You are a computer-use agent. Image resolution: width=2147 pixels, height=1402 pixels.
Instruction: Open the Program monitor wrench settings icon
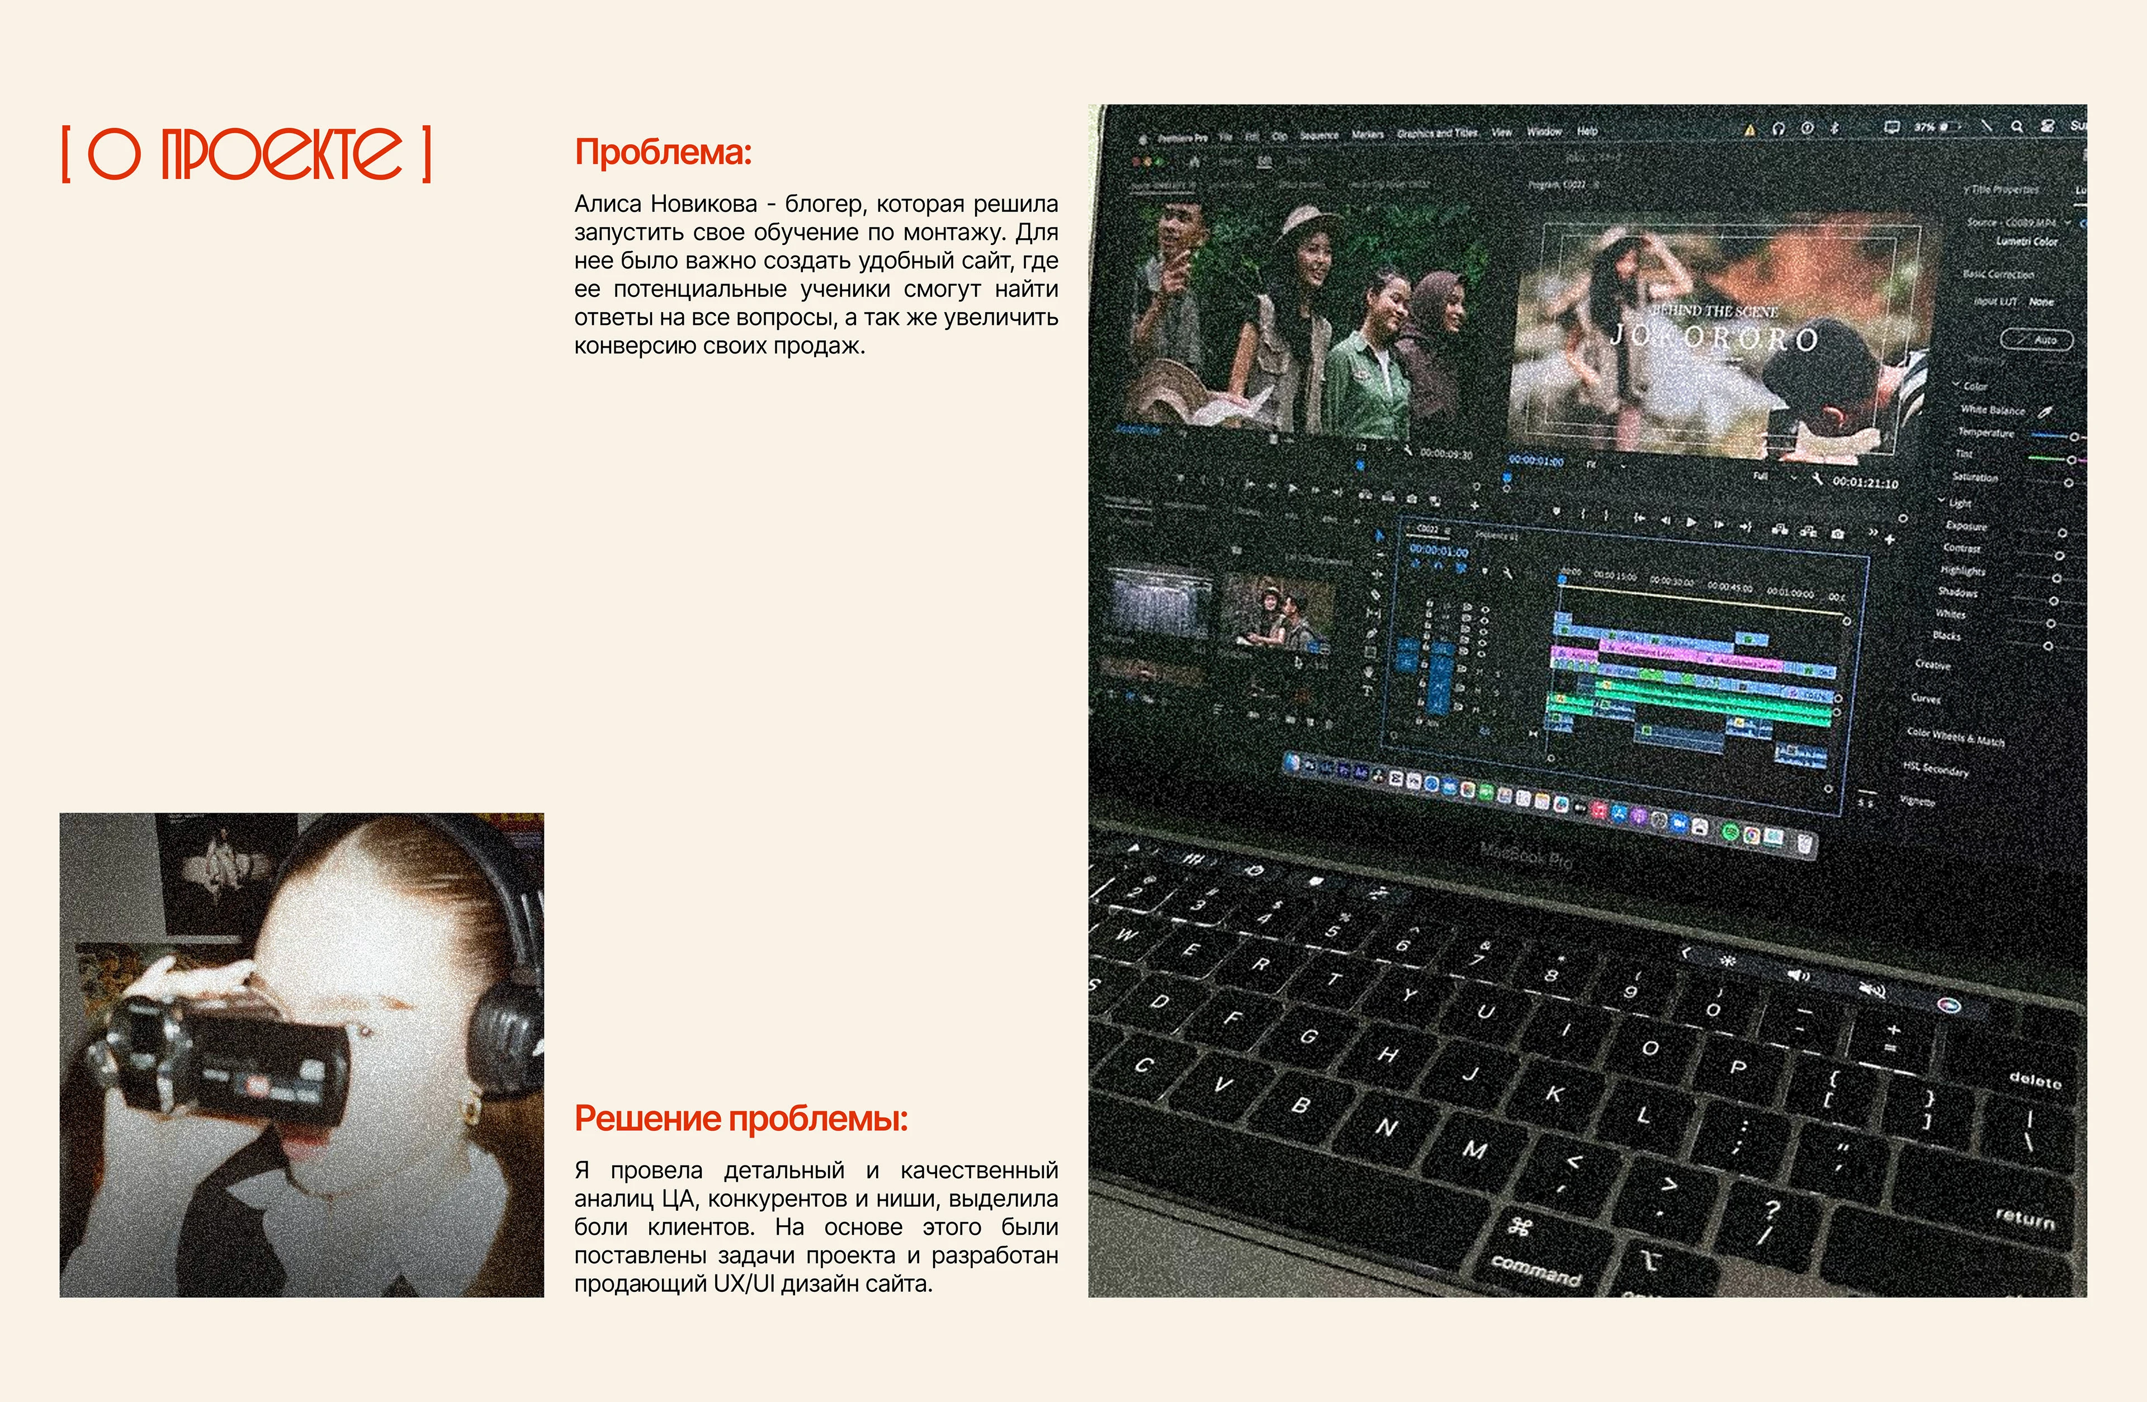click(1817, 479)
